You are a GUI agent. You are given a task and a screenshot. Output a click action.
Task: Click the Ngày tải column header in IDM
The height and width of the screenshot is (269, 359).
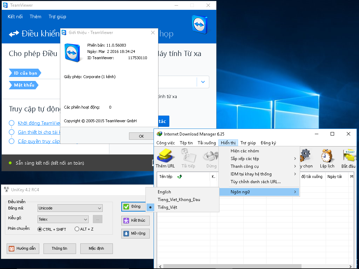coord(337,177)
